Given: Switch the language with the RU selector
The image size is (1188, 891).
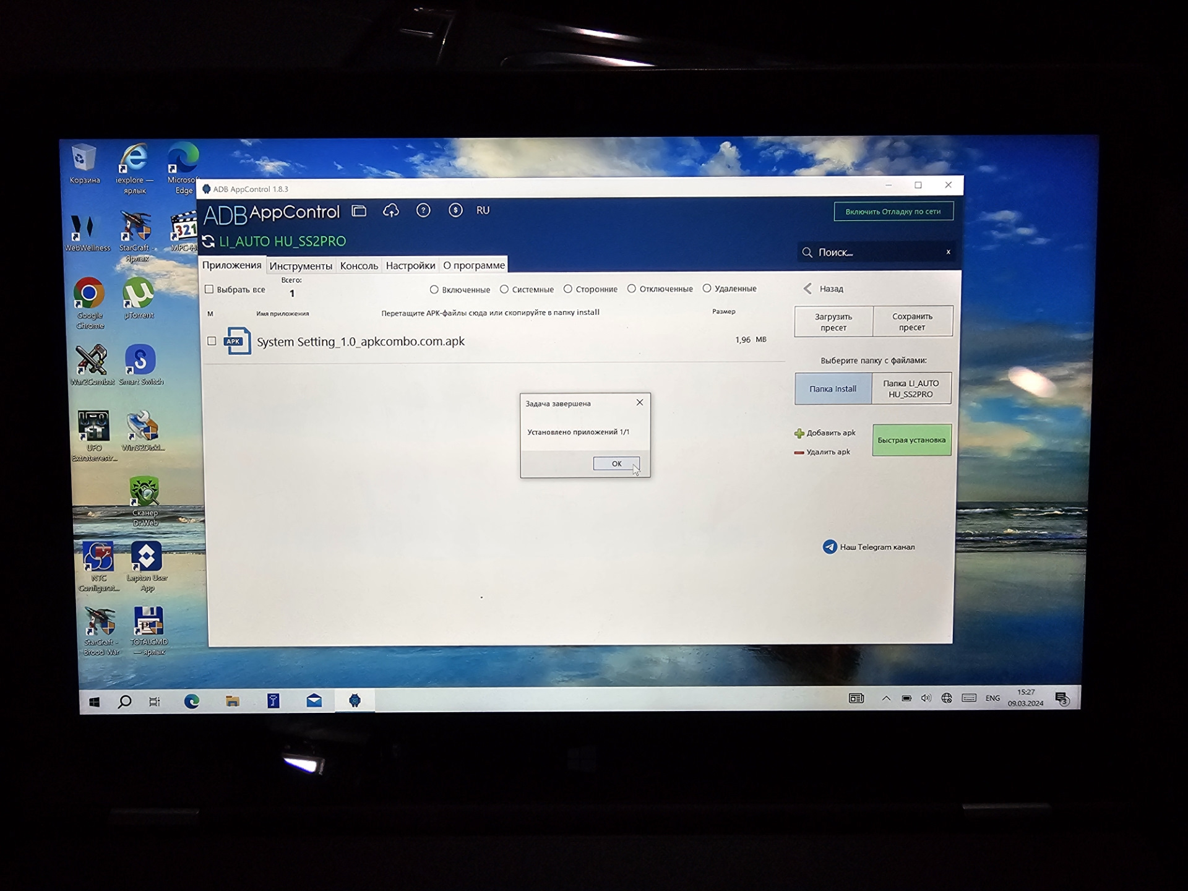Looking at the screenshot, I should pyautogui.click(x=483, y=210).
